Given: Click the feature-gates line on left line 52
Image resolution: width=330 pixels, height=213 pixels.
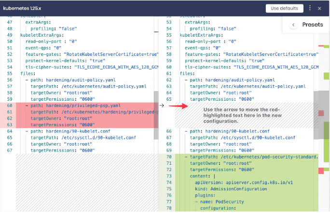Looking at the screenshot, I should tap(92, 54).
